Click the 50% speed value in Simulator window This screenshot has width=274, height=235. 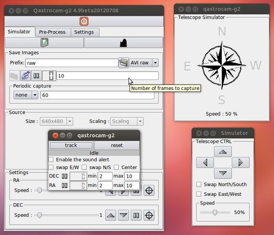(x=239, y=213)
